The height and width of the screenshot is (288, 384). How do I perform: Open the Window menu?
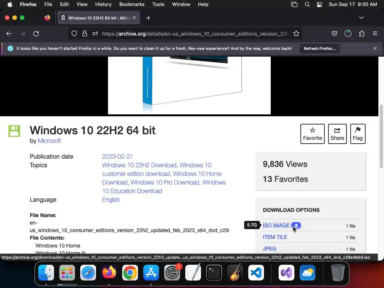point(181,4)
